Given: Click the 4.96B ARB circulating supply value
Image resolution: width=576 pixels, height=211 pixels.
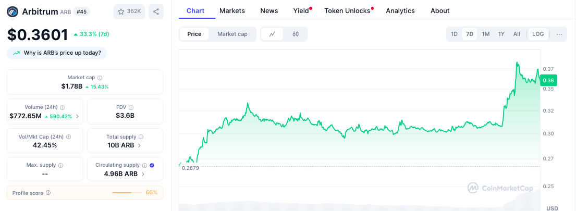Looking at the screenshot, I should coord(121,174).
